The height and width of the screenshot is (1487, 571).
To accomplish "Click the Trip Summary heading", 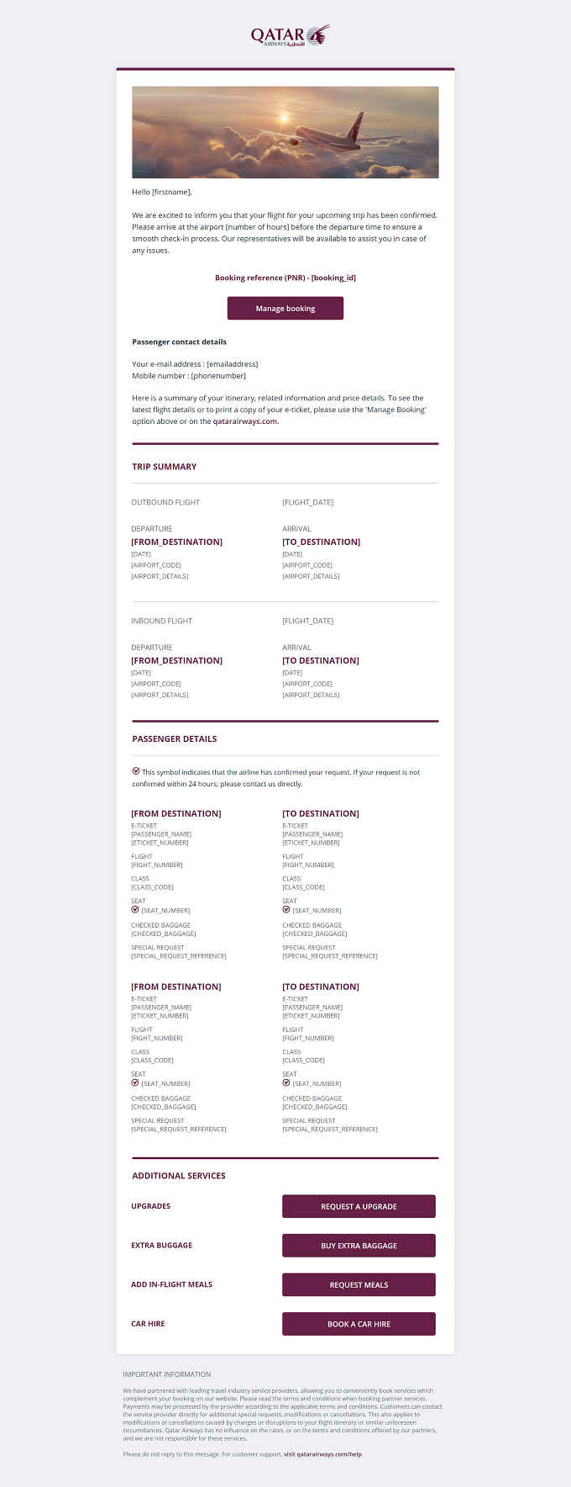I will (x=165, y=467).
